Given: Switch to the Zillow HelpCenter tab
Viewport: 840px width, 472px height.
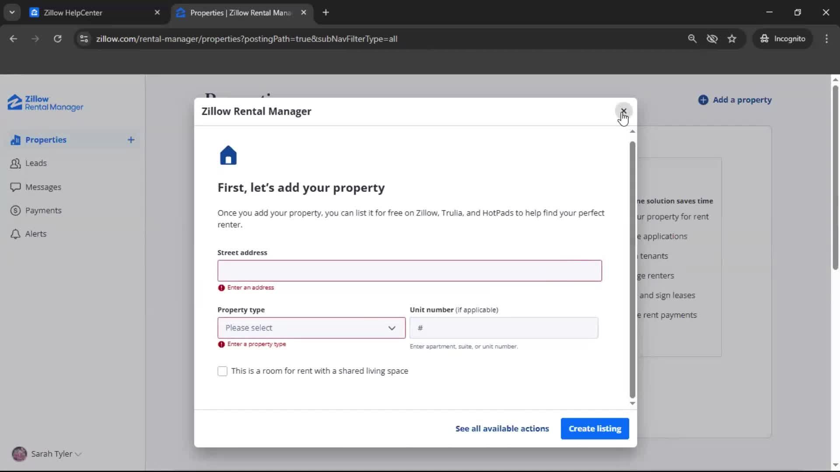Looking at the screenshot, I should pos(73,13).
